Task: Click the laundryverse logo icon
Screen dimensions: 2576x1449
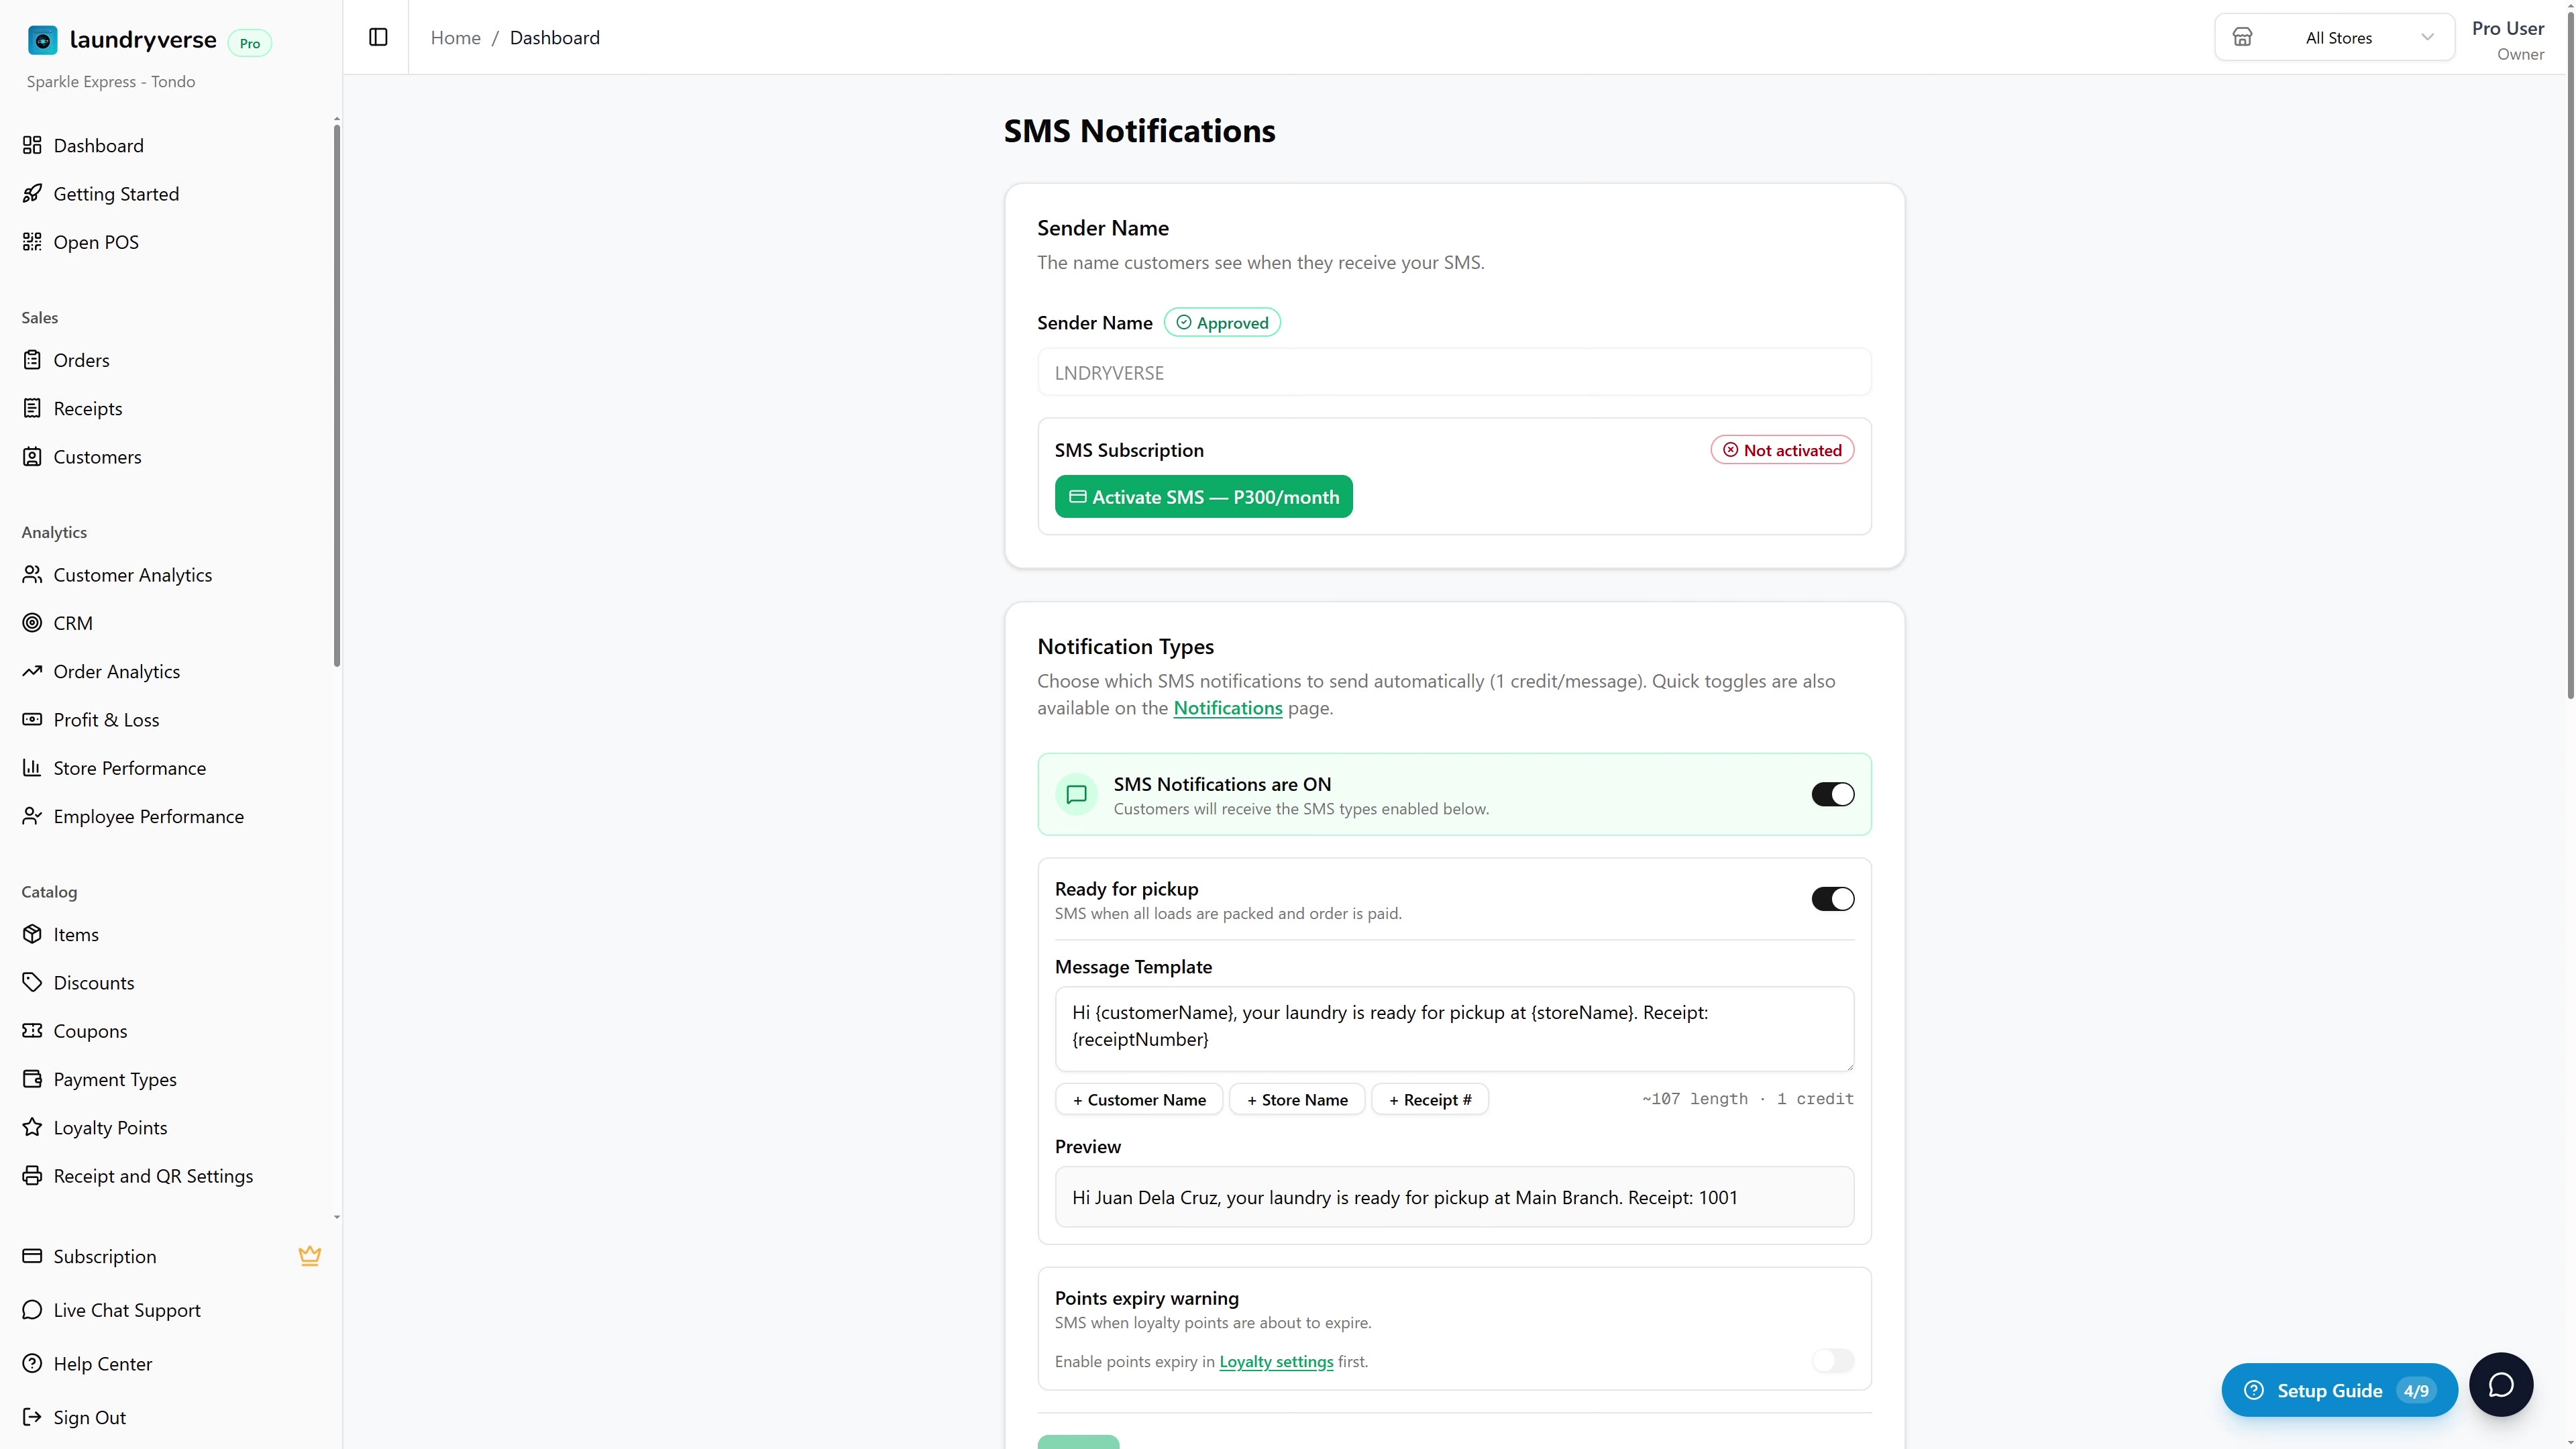Action: (x=42, y=40)
